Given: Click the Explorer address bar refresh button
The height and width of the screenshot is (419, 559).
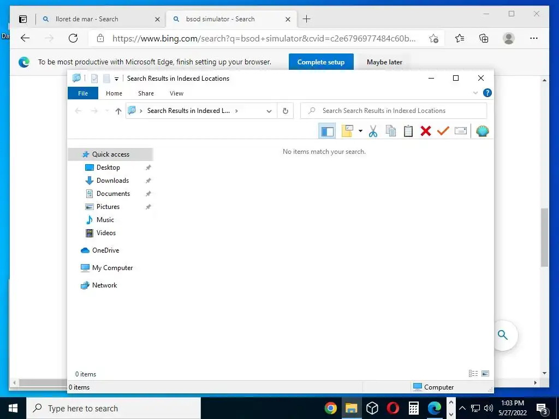Looking at the screenshot, I should pos(285,111).
